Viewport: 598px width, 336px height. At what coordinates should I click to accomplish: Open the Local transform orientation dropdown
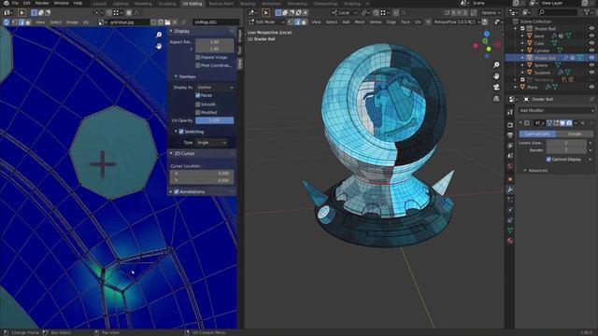point(344,12)
